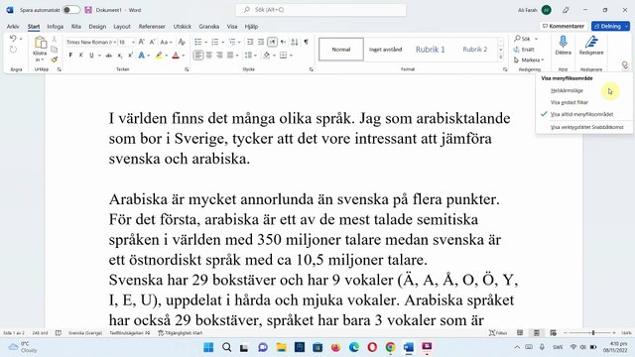Choose Visa endast flikar in ribbon menu
Image resolution: width=635 pixels, height=357 pixels.
(x=570, y=102)
